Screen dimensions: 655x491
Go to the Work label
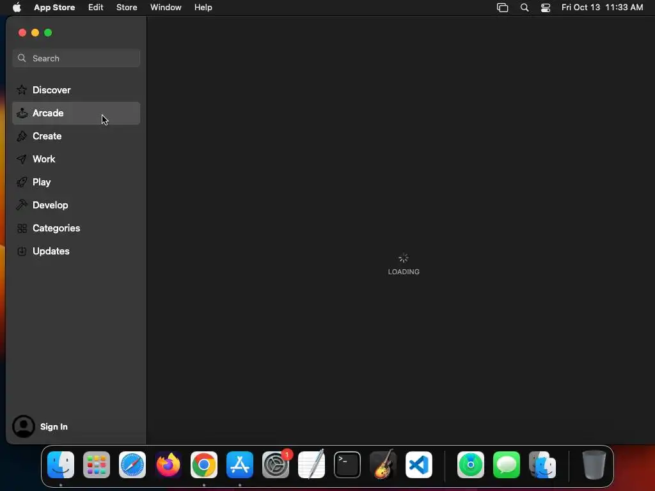[44, 159]
